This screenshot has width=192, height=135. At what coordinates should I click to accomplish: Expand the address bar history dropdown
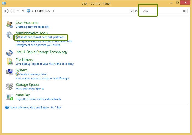[132, 11]
